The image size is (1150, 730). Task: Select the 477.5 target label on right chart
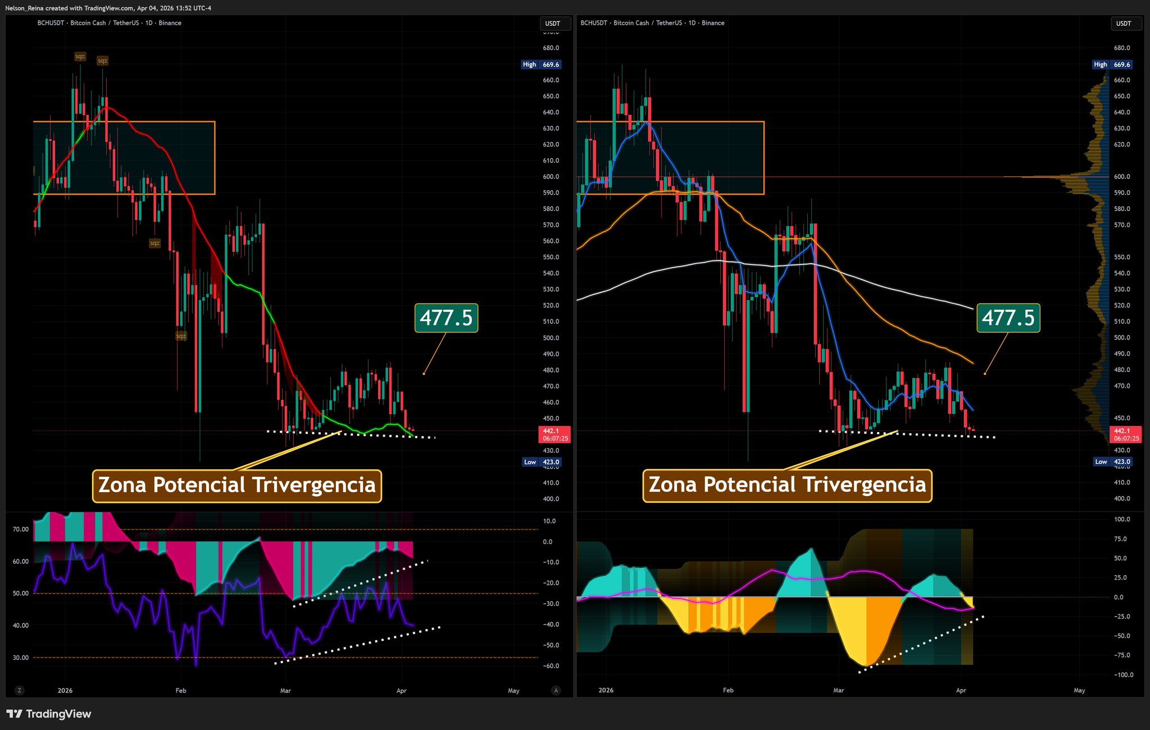coord(1008,318)
